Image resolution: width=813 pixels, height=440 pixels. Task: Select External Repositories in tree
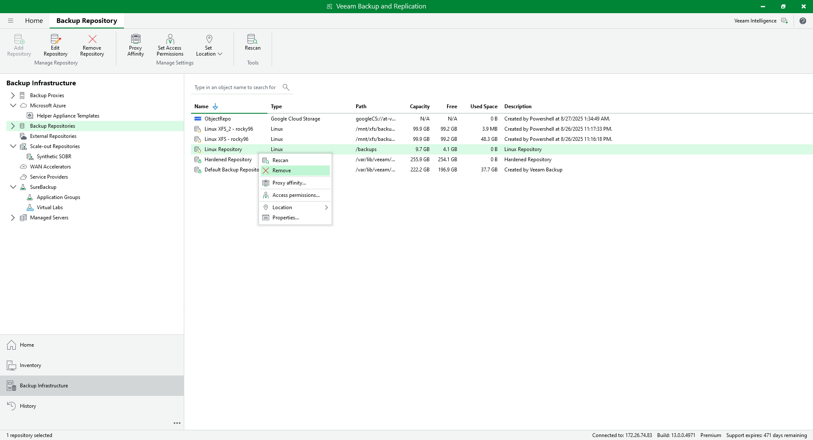point(53,136)
